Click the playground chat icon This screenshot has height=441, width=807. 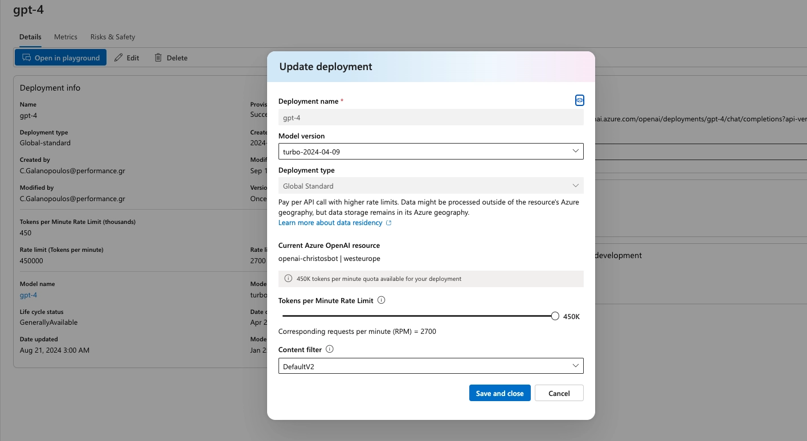tap(26, 58)
